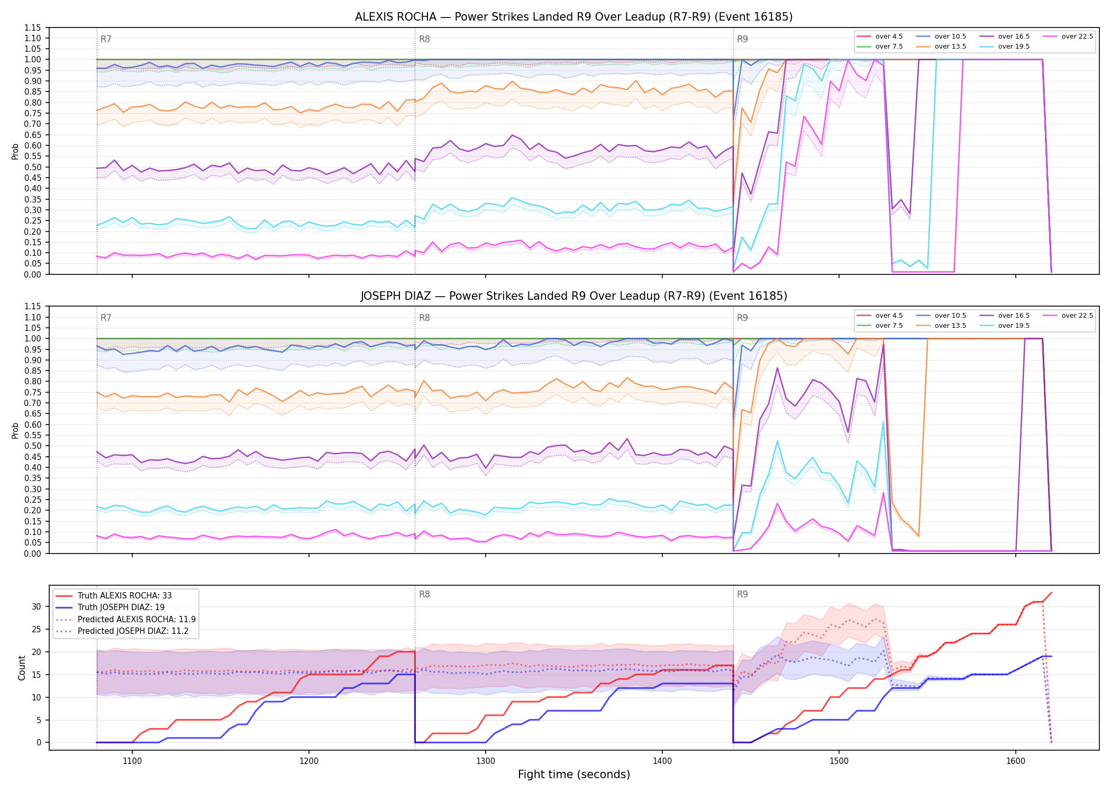Click 'Predicted ALEXIS ROCHA: 11.9' legend entry
Viewport: 1111px width, 793px height.
(x=125, y=620)
